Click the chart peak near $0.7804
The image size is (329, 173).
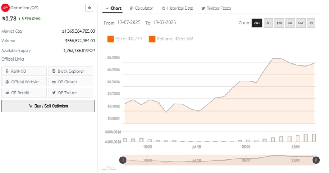[x=273, y=58]
